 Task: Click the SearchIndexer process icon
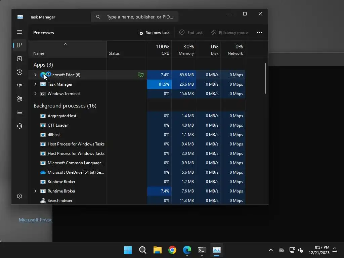pos(43,201)
